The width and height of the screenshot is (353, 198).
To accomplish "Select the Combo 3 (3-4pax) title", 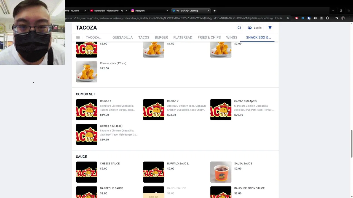I will click(x=245, y=101).
